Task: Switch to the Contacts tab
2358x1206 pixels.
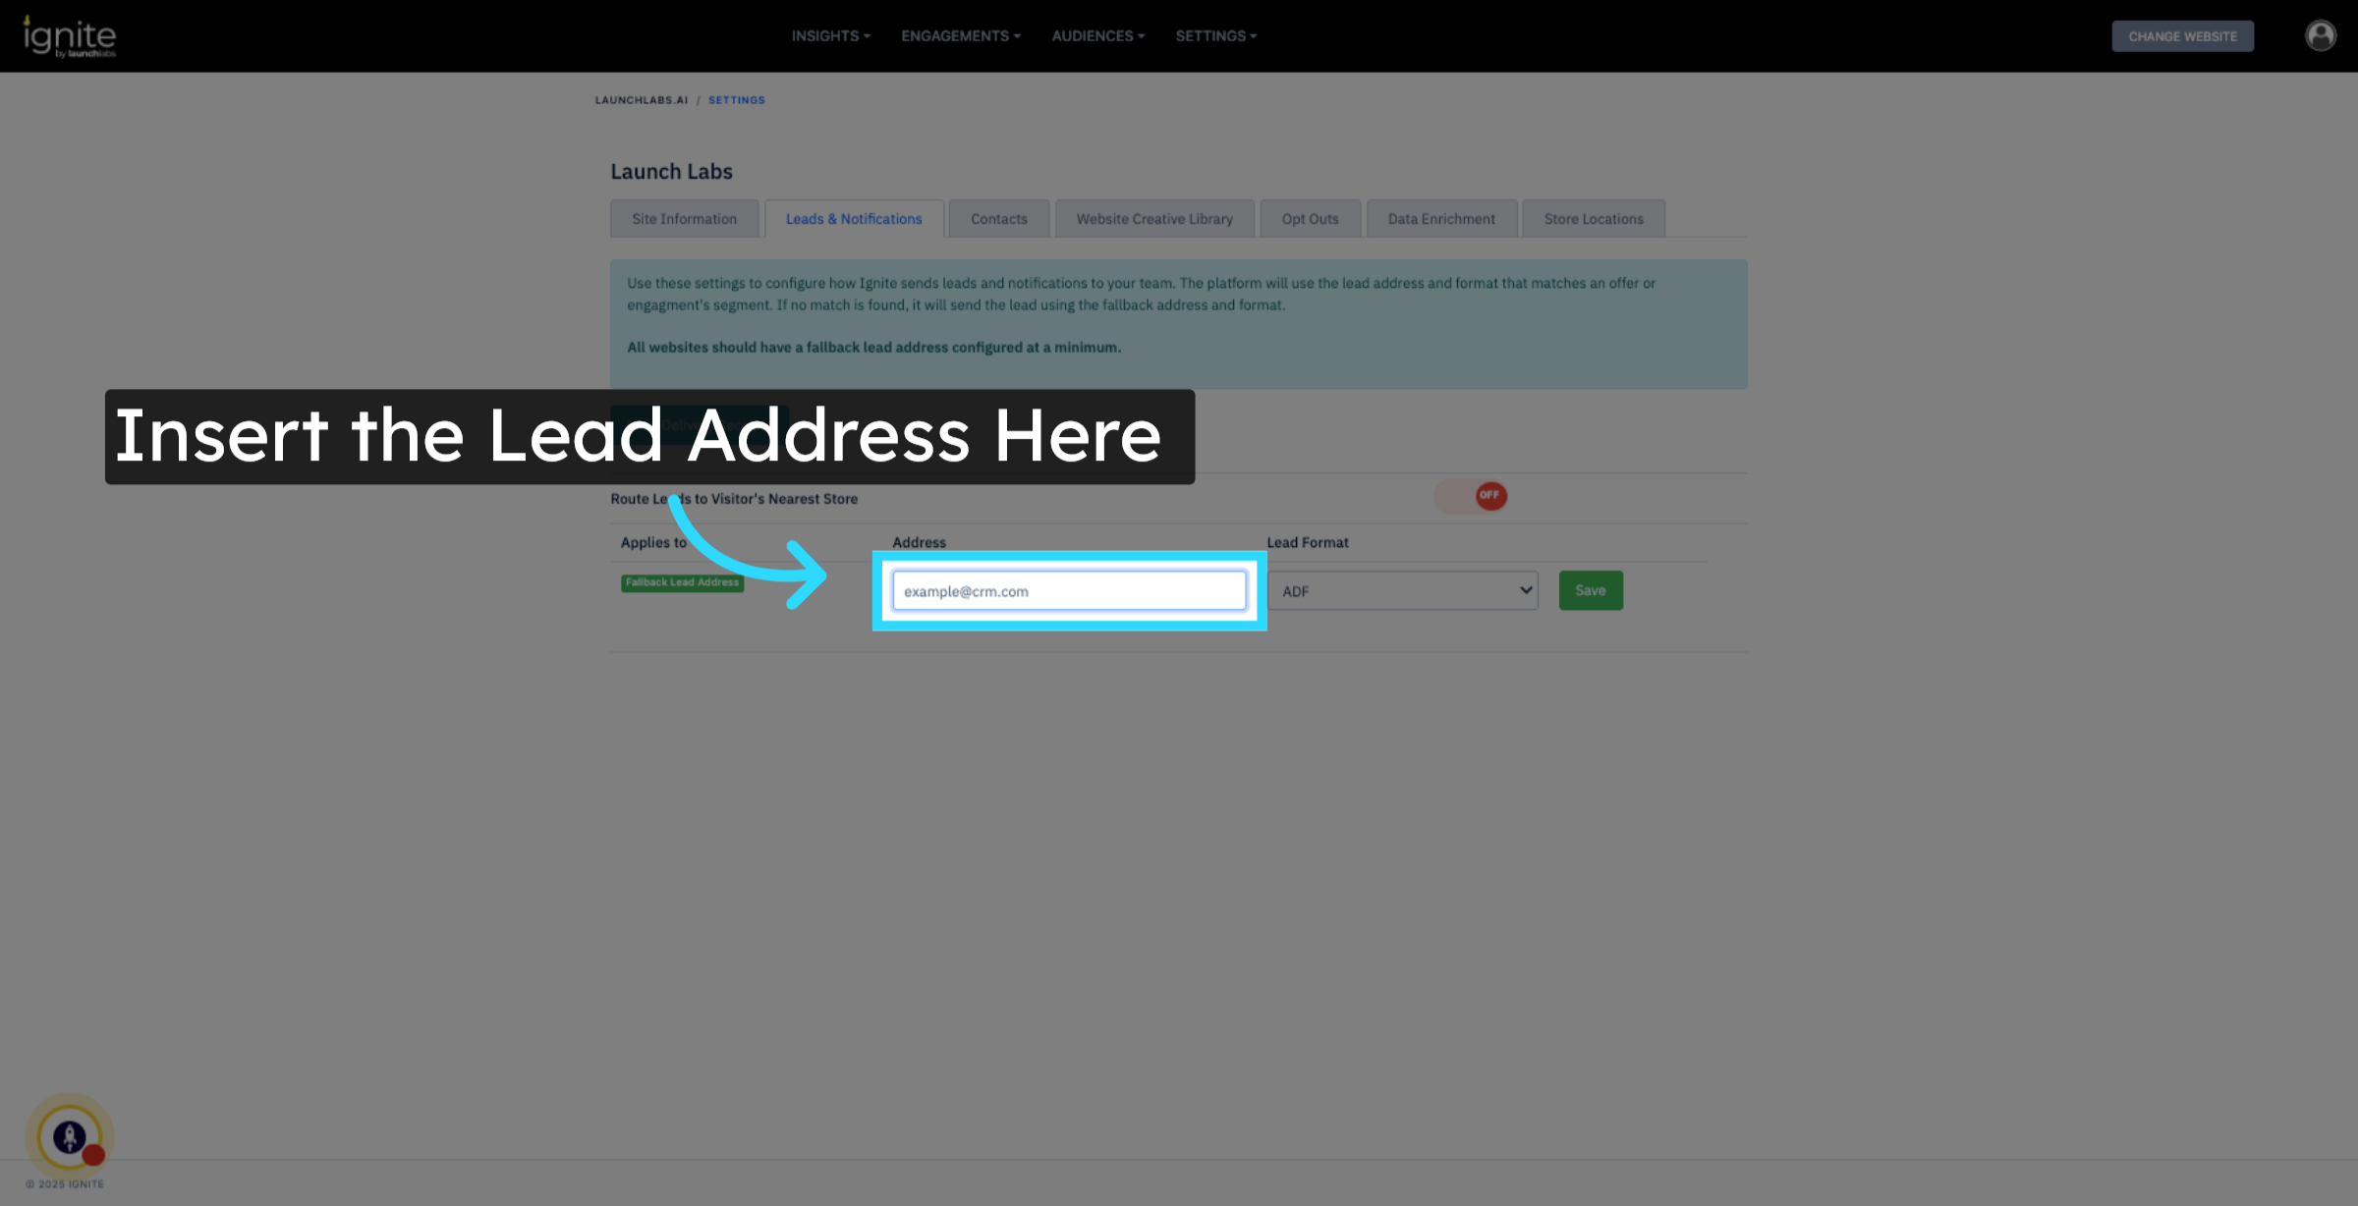Action: tap(998, 219)
